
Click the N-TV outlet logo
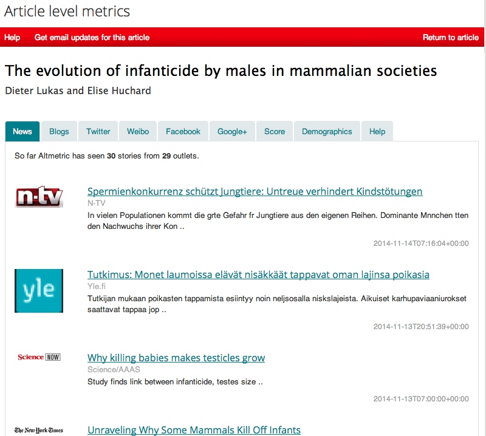(39, 197)
